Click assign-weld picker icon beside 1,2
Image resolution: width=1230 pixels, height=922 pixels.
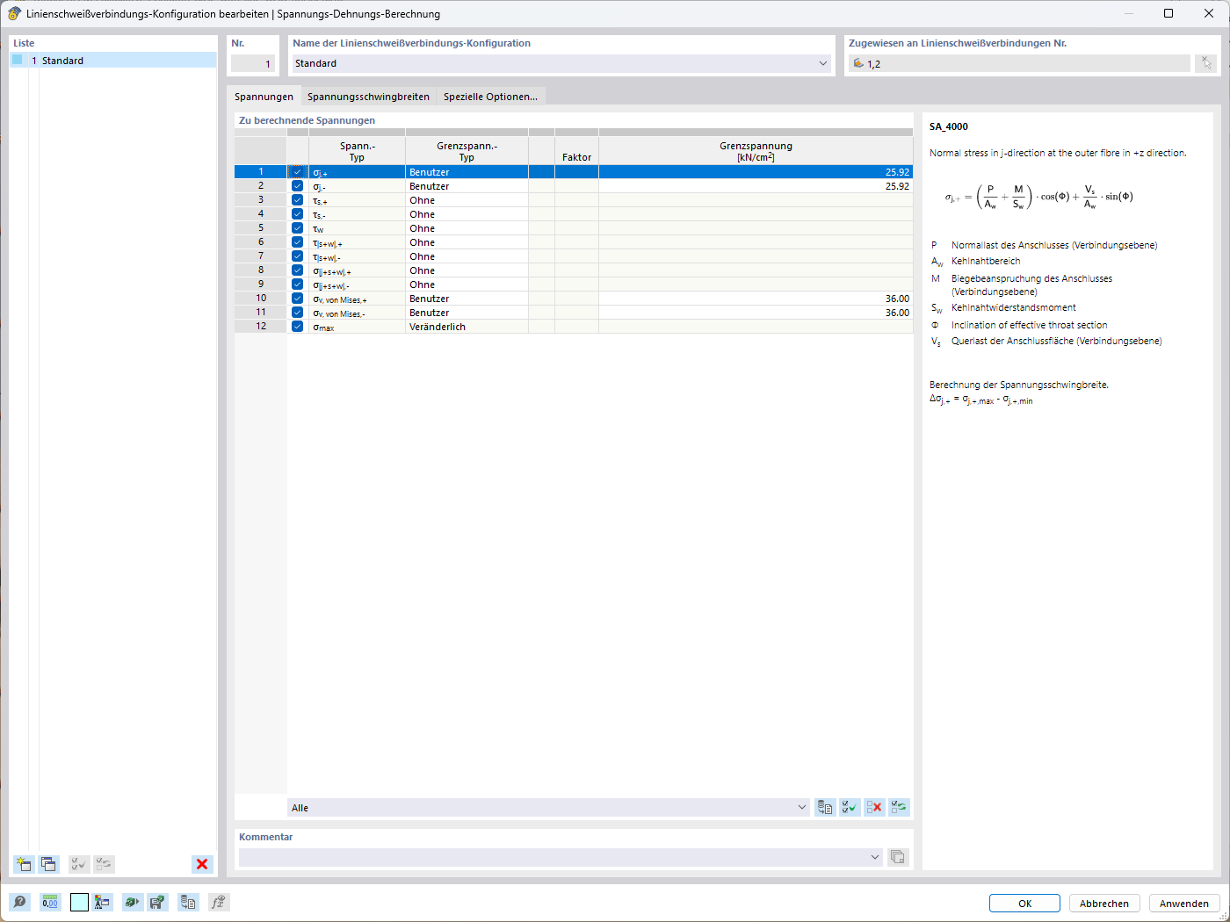click(1206, 63)
